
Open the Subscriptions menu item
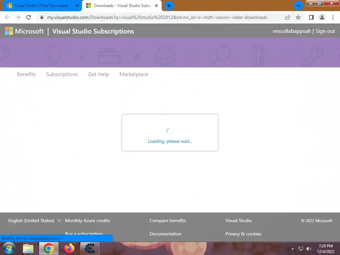[x=62, y=74]
